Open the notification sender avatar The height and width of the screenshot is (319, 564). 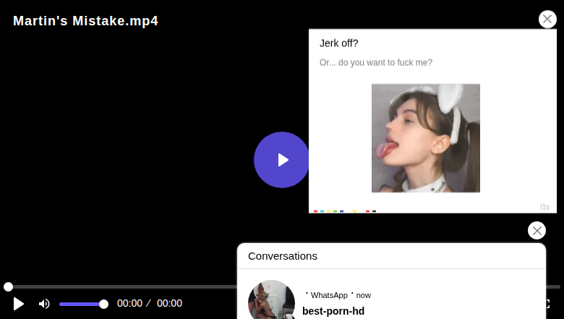[x=271, y=300]
